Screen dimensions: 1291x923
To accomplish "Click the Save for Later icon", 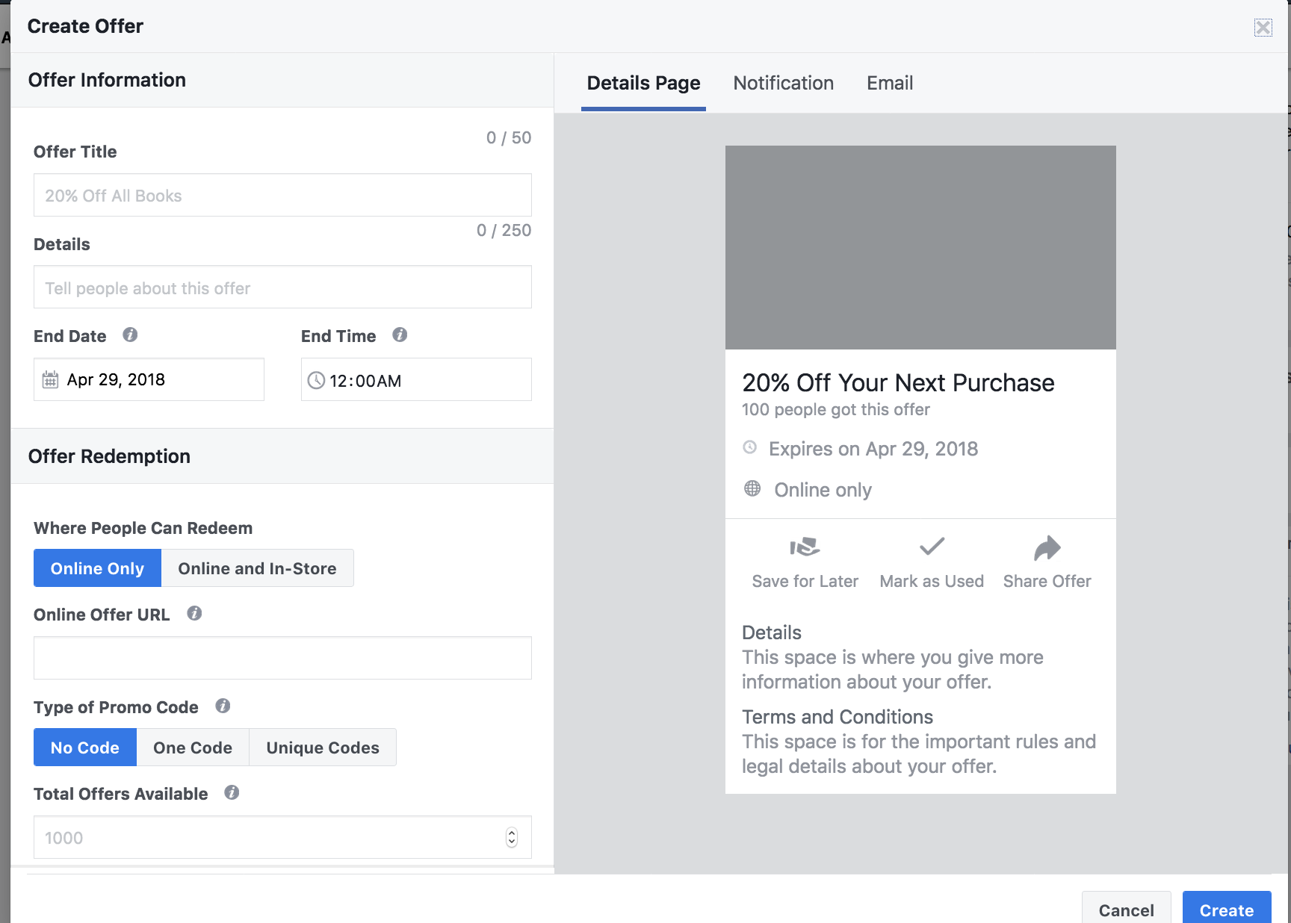I will tap(805, 547).
